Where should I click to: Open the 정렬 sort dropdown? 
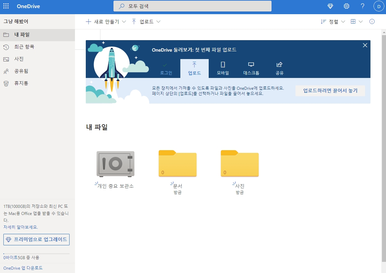tap(333, 22)
